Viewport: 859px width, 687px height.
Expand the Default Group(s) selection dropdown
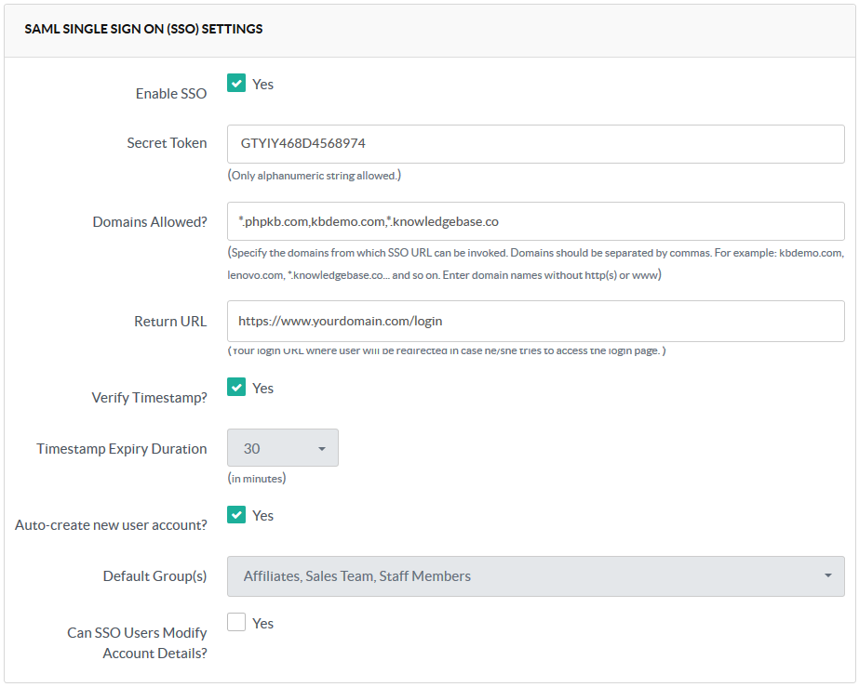pyautogui.click(x=535, y=576)
